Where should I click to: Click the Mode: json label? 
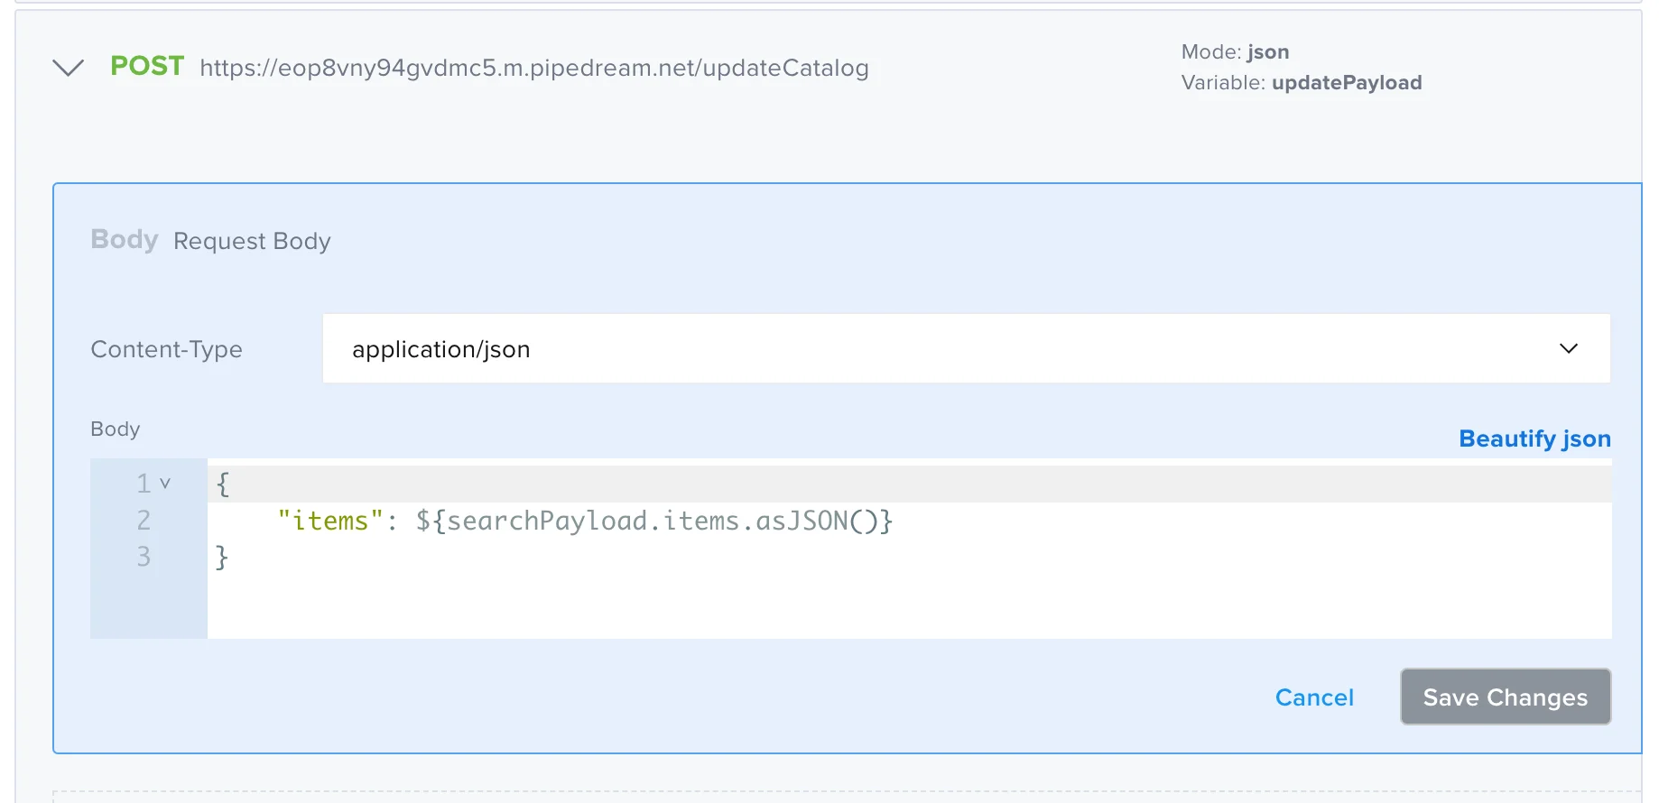point(1234,51)
